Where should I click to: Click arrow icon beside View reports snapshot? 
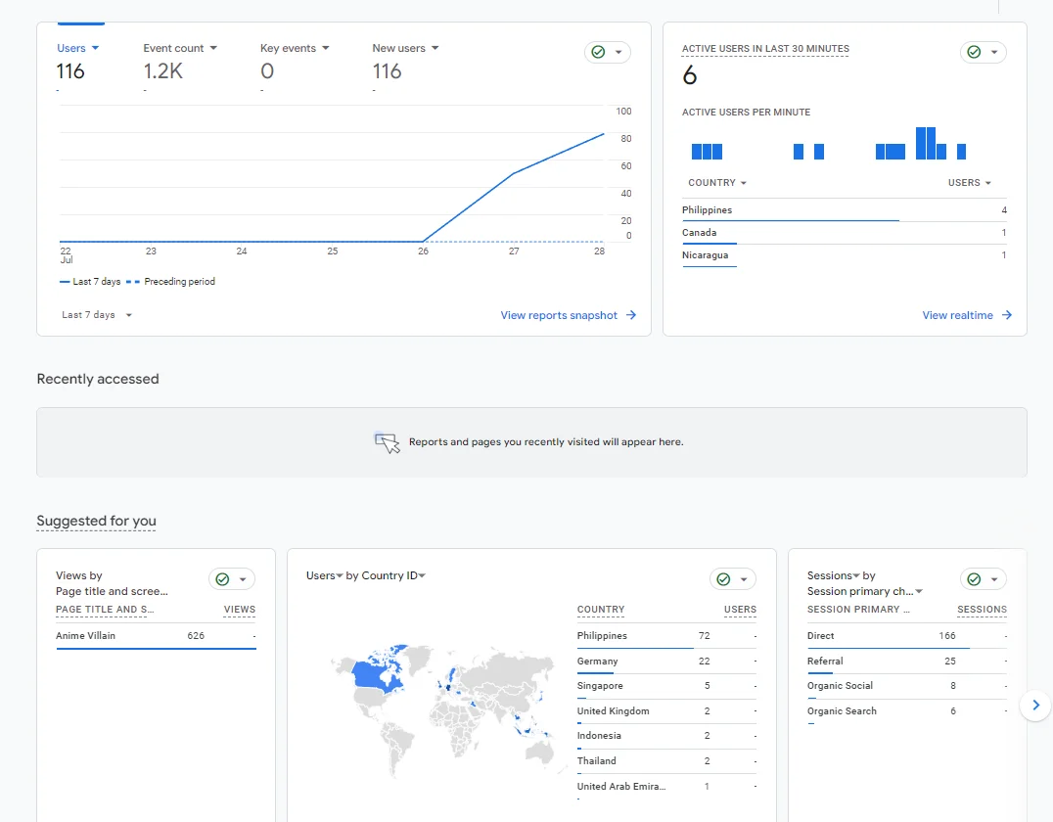click(x=630, y=315)
